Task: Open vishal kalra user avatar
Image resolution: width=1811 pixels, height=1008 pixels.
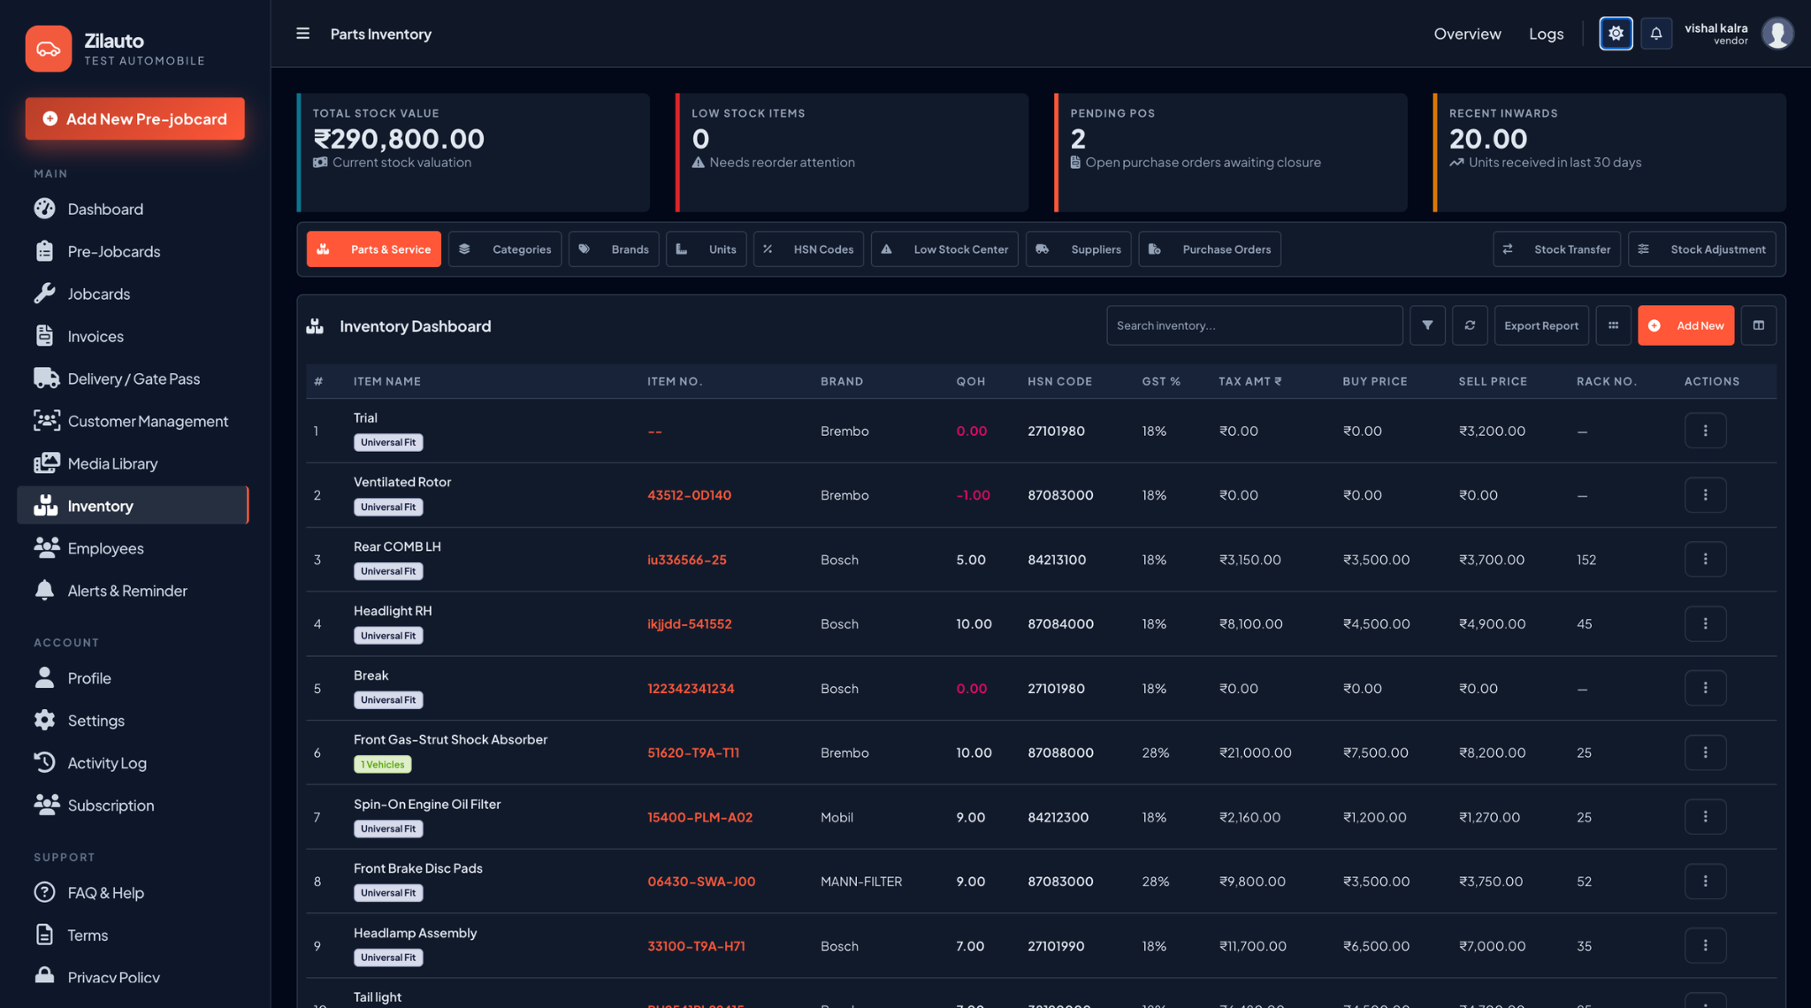Action: point(1777,34)
